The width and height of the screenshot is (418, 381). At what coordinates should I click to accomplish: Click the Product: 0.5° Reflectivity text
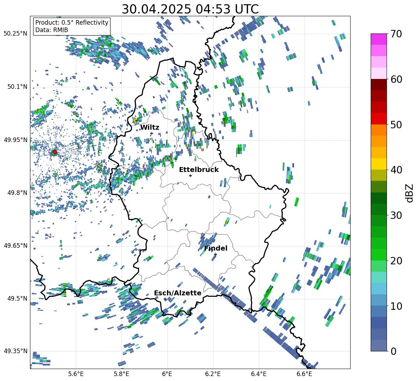[72, 22]
